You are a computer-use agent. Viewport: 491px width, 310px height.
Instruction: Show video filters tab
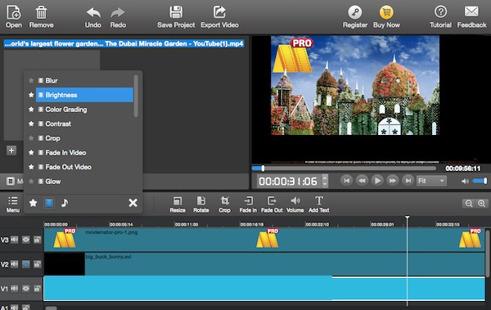[49, 203]
